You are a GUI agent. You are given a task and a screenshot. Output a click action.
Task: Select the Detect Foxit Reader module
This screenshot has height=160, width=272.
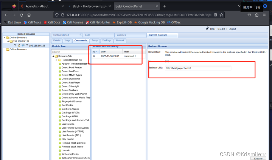tap(72, 67)
